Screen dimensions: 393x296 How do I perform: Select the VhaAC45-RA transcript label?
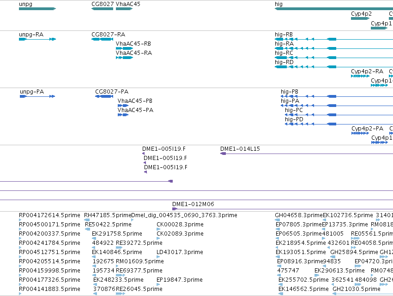point(134,53)
